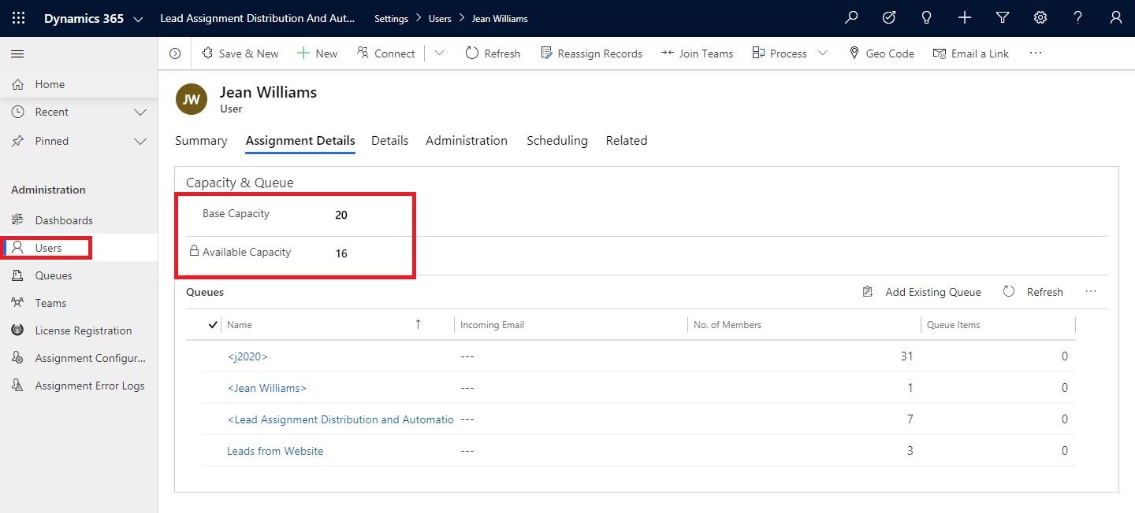Select Users in the sidebar

[79, 248]
